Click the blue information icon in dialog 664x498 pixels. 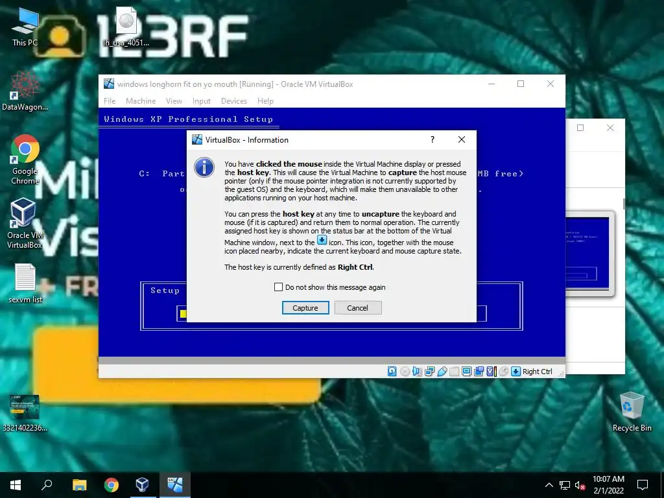pyautogui.click(x=204, y=167)
